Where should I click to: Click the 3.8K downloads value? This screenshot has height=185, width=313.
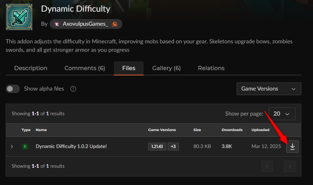(x=227, y=146)
